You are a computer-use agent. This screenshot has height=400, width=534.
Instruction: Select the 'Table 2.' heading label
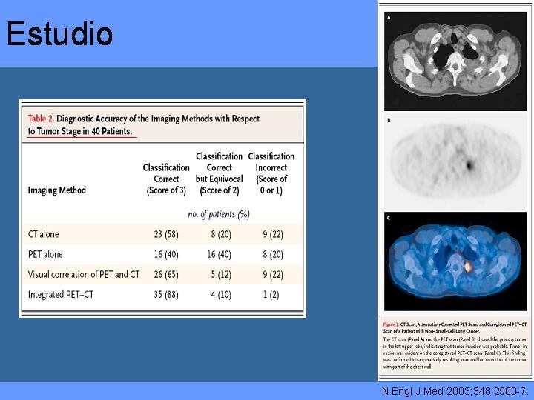(42, 119)
